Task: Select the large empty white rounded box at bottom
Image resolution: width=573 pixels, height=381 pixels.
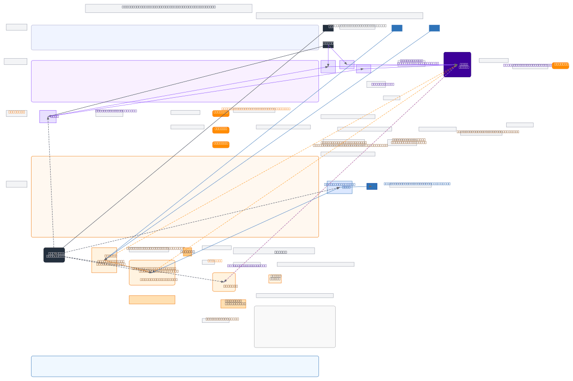Action: pos(295,327)
